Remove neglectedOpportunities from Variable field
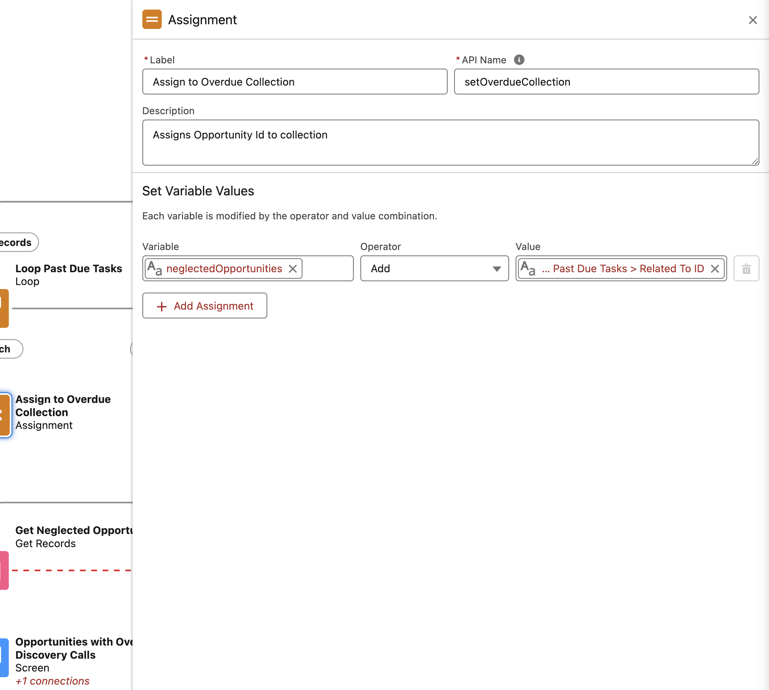Viewport: 769px width, 690px height. [x=293, y=269]
